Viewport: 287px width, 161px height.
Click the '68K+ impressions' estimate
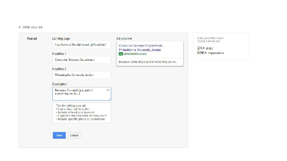tap(210, 53)
